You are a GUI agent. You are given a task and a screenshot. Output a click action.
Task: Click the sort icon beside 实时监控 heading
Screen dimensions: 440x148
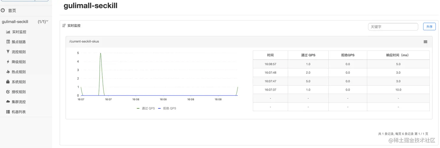pos(64,26)
